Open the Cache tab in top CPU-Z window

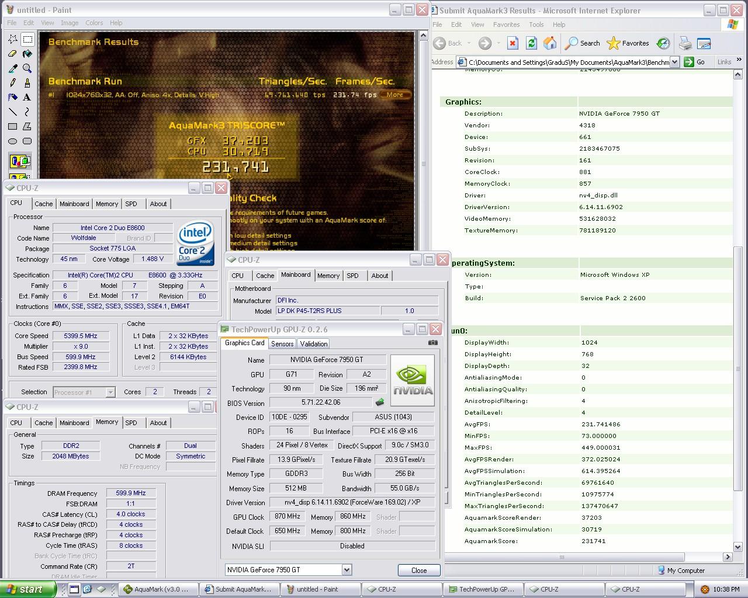point(44,204)
